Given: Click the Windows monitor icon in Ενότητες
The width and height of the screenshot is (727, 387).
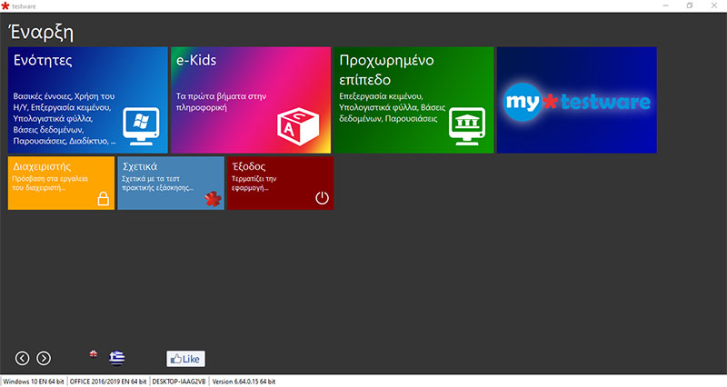Looking at the screenshot, I should pos(141,126).
